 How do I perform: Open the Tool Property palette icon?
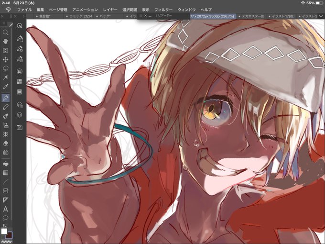pos(20,49)
